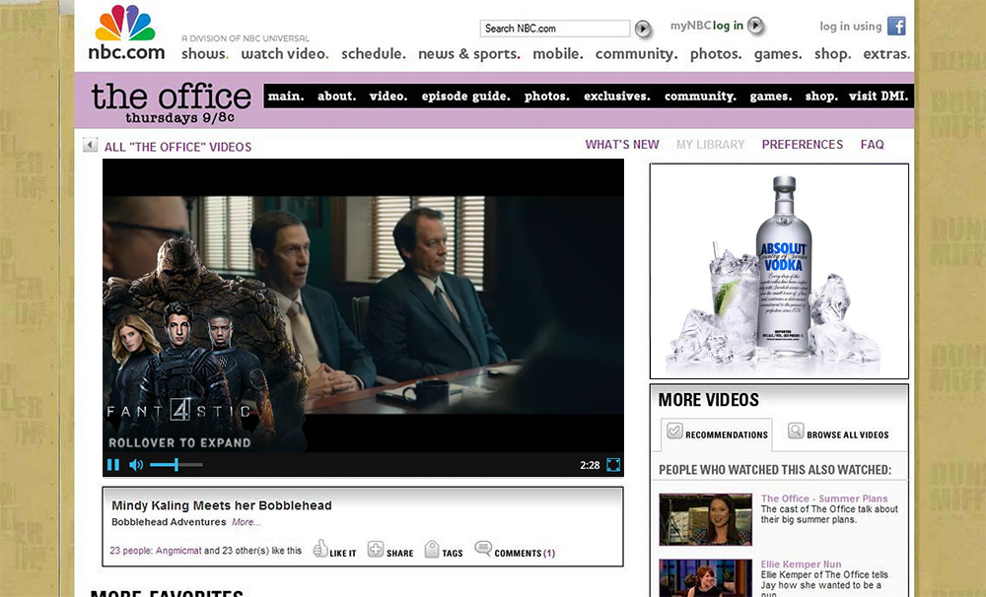Open the My Library link
The height and width of the screenshot is (597, 986).
coord(711,145)
